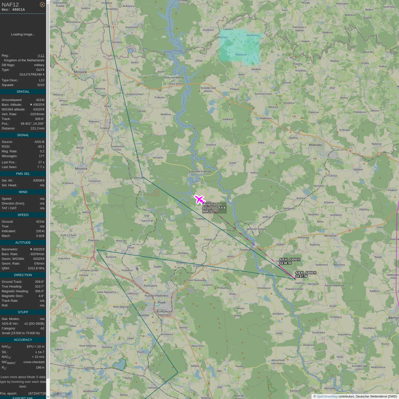Close the NAF12 aircraft info panel

pyautogui.click(x=42, y=4)
